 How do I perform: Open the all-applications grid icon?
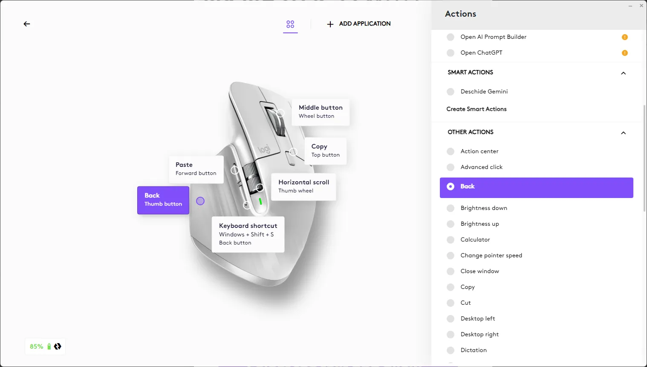pos(290,24)
